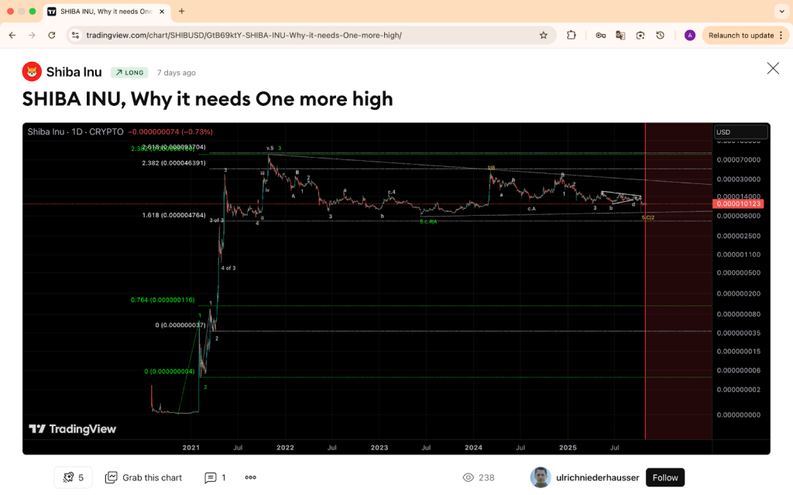Click the translate page icon
The image size is (793, 495).
point(620,35)
